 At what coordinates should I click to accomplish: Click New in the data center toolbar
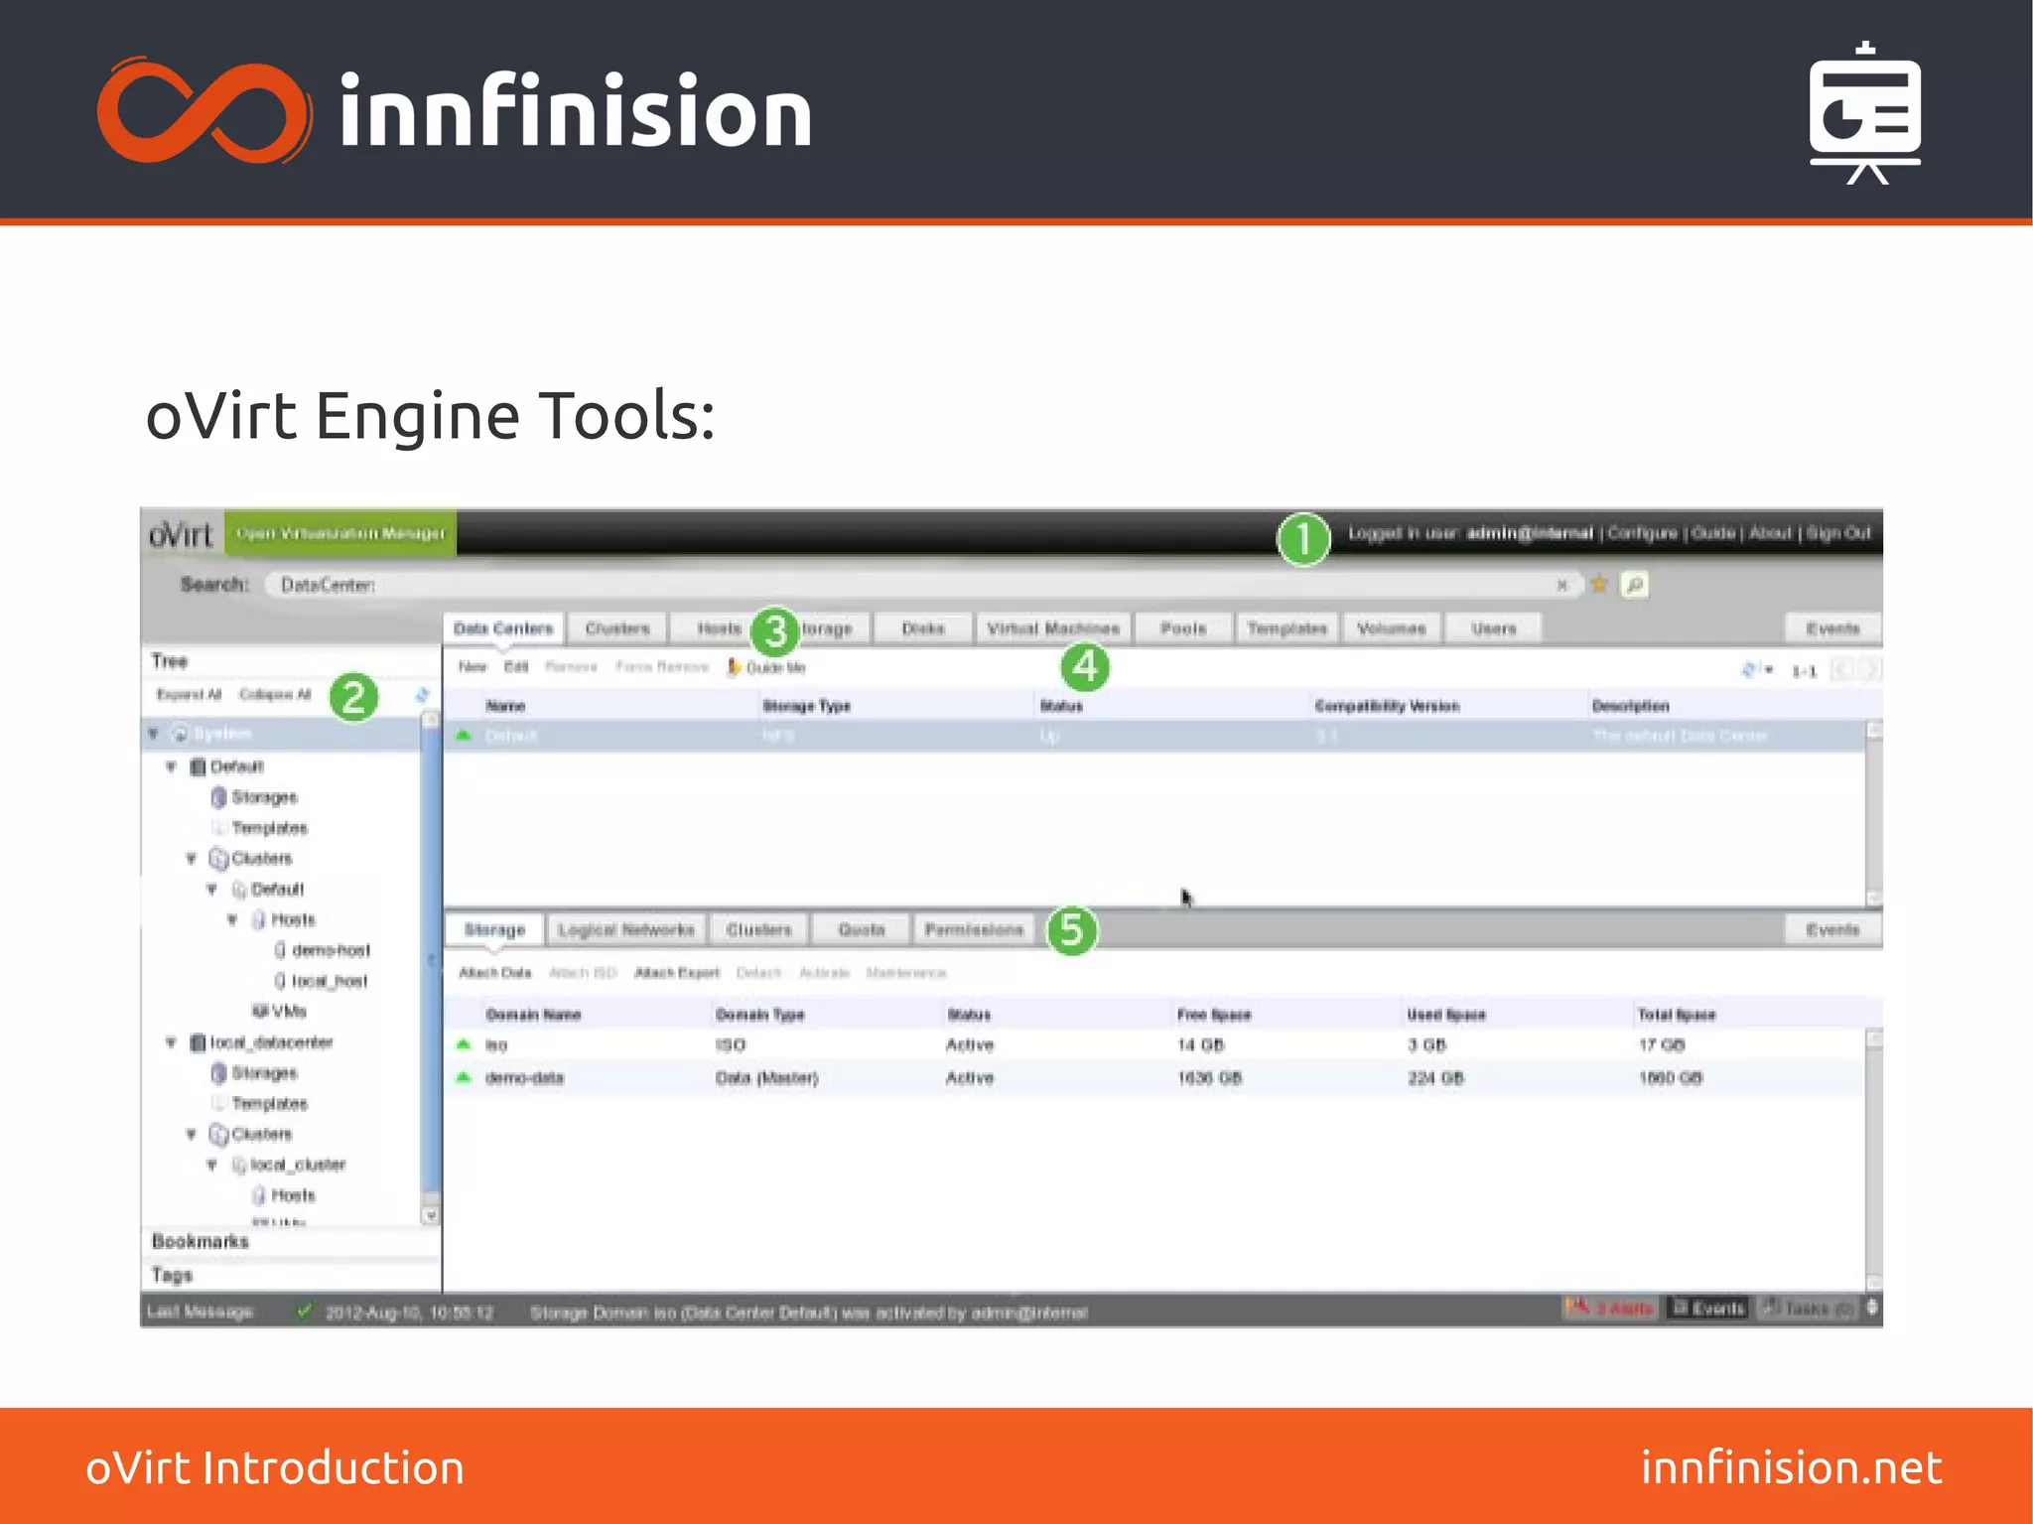coord(473,667)
